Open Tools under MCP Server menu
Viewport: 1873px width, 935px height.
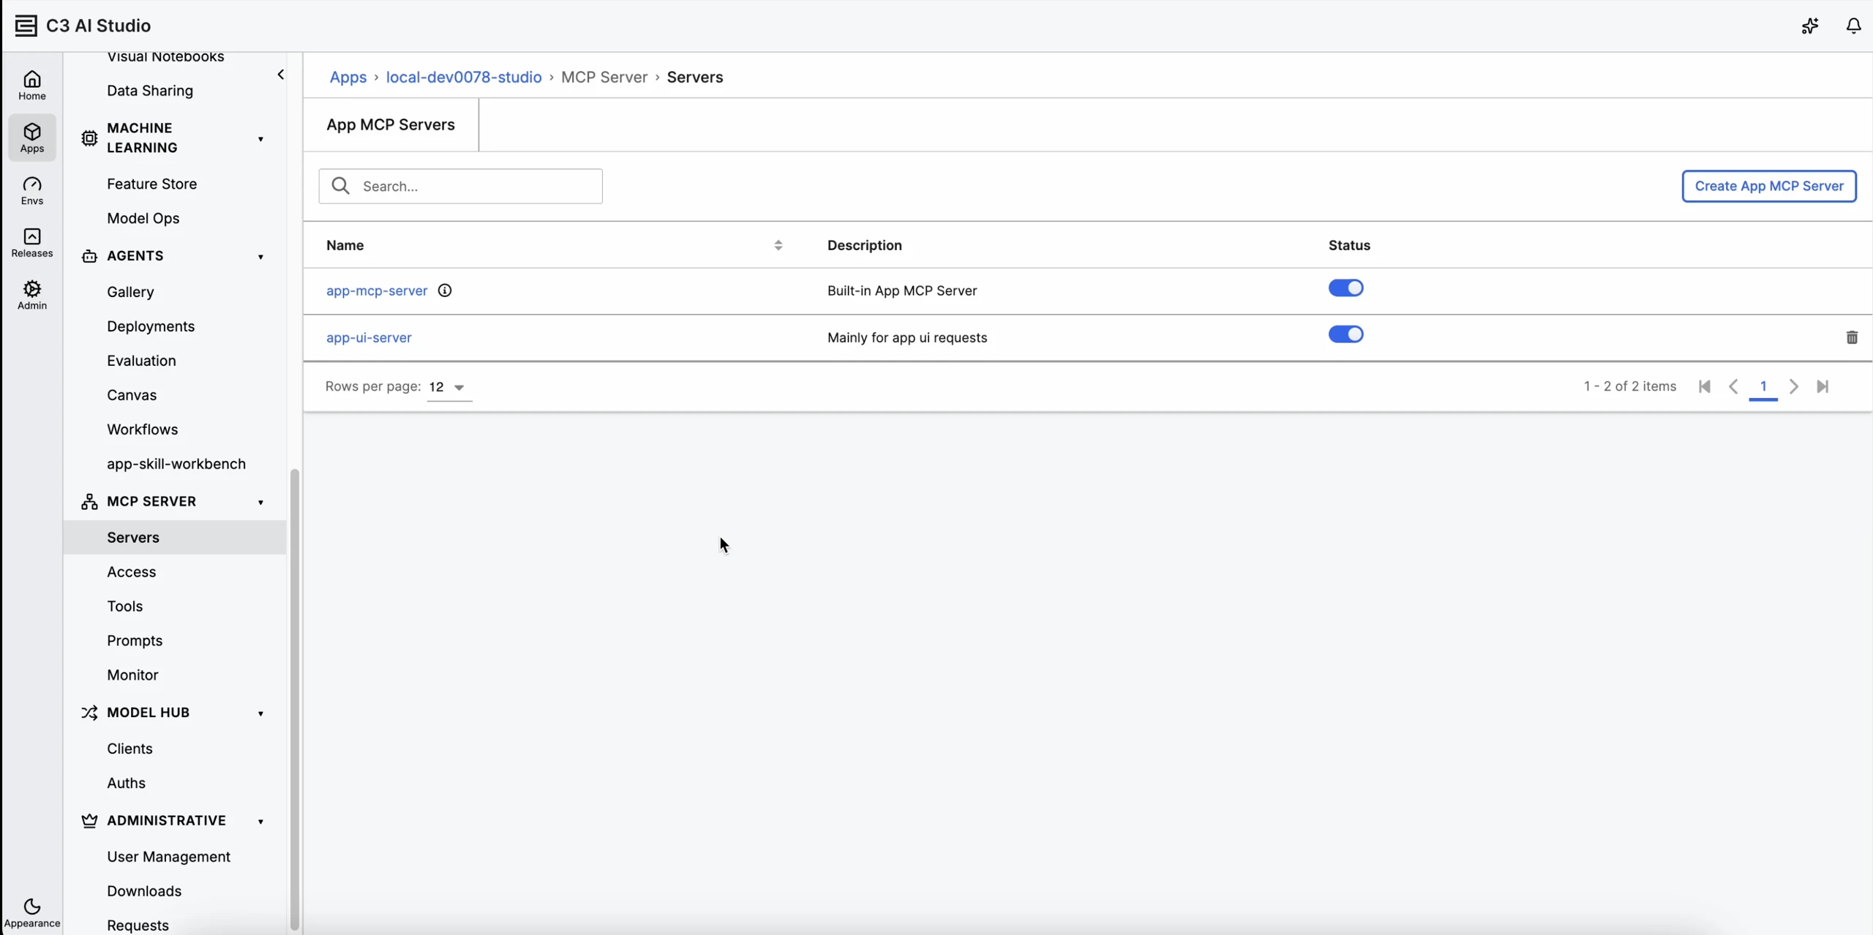click(124, 606)
